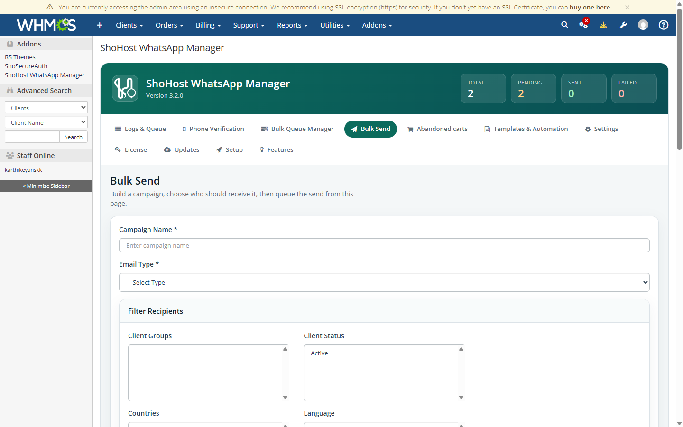The height and width of the screenshot is (427, 683).
Task: Open the help question mark icon
Action: pyautogui.click(x=664, y=25)
